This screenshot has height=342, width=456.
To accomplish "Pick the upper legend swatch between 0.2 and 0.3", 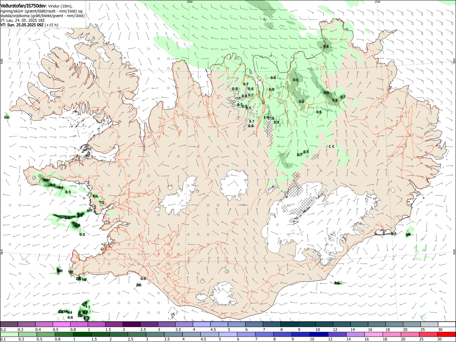I will [9, 325].
